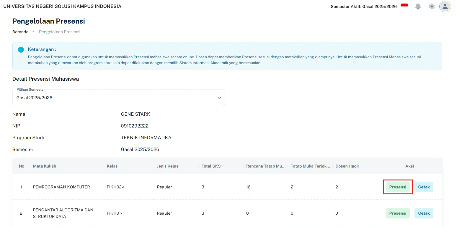Viewport: 457px width, 227px height.
Task: Sort by the No column header
Action: pos(22,166)
